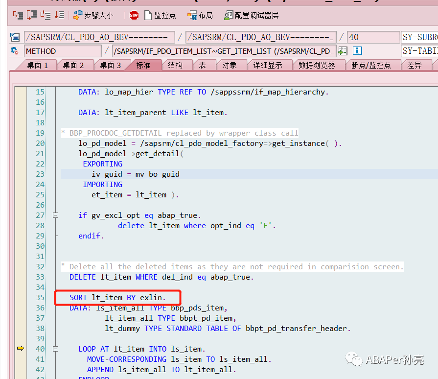
Task: Click the METHOD event type field
Action: coord(63,51)
